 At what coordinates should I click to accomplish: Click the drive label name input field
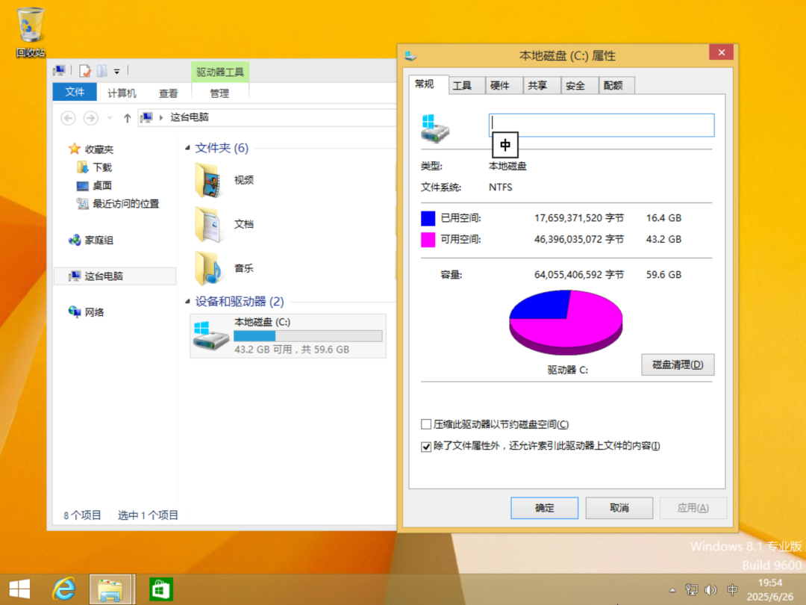(602, 125)
